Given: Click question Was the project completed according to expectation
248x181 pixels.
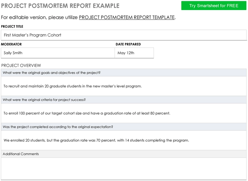Looking at the screenshot, I should coord(124,127).
